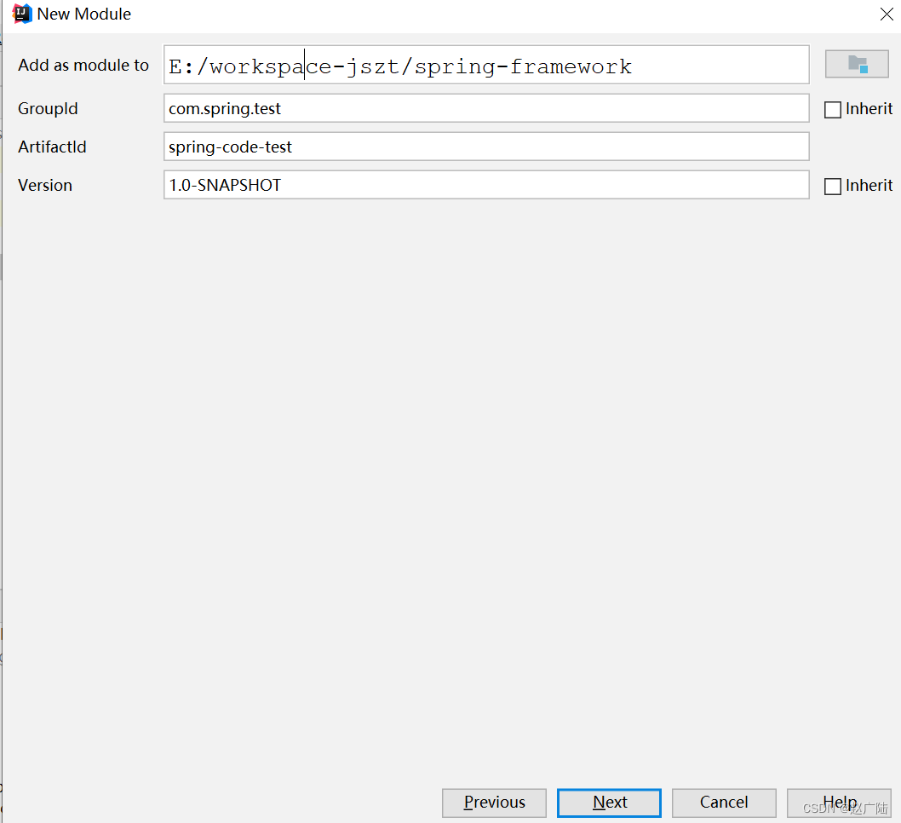Click the 'Version' label
This screenshot has width=901, height=823.
[45, 185]
